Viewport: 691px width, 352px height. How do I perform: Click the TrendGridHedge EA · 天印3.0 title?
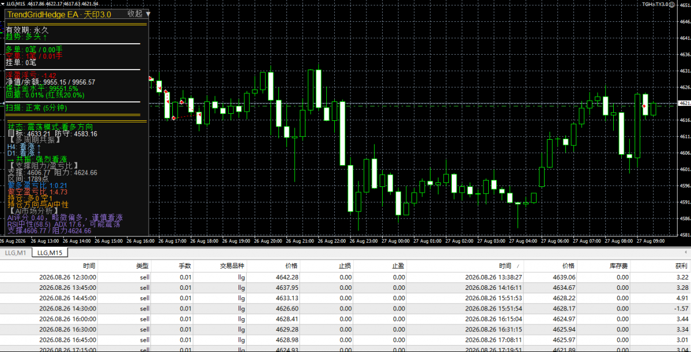click(59, 14)
